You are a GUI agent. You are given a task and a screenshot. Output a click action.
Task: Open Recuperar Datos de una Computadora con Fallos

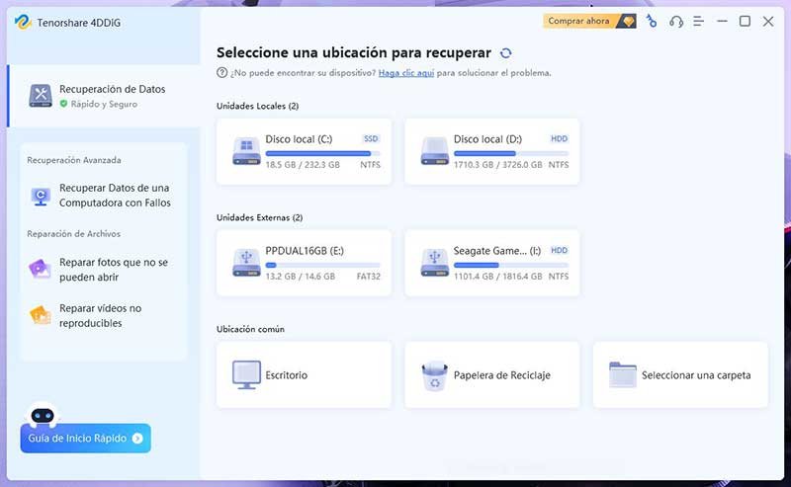point(104,196)
